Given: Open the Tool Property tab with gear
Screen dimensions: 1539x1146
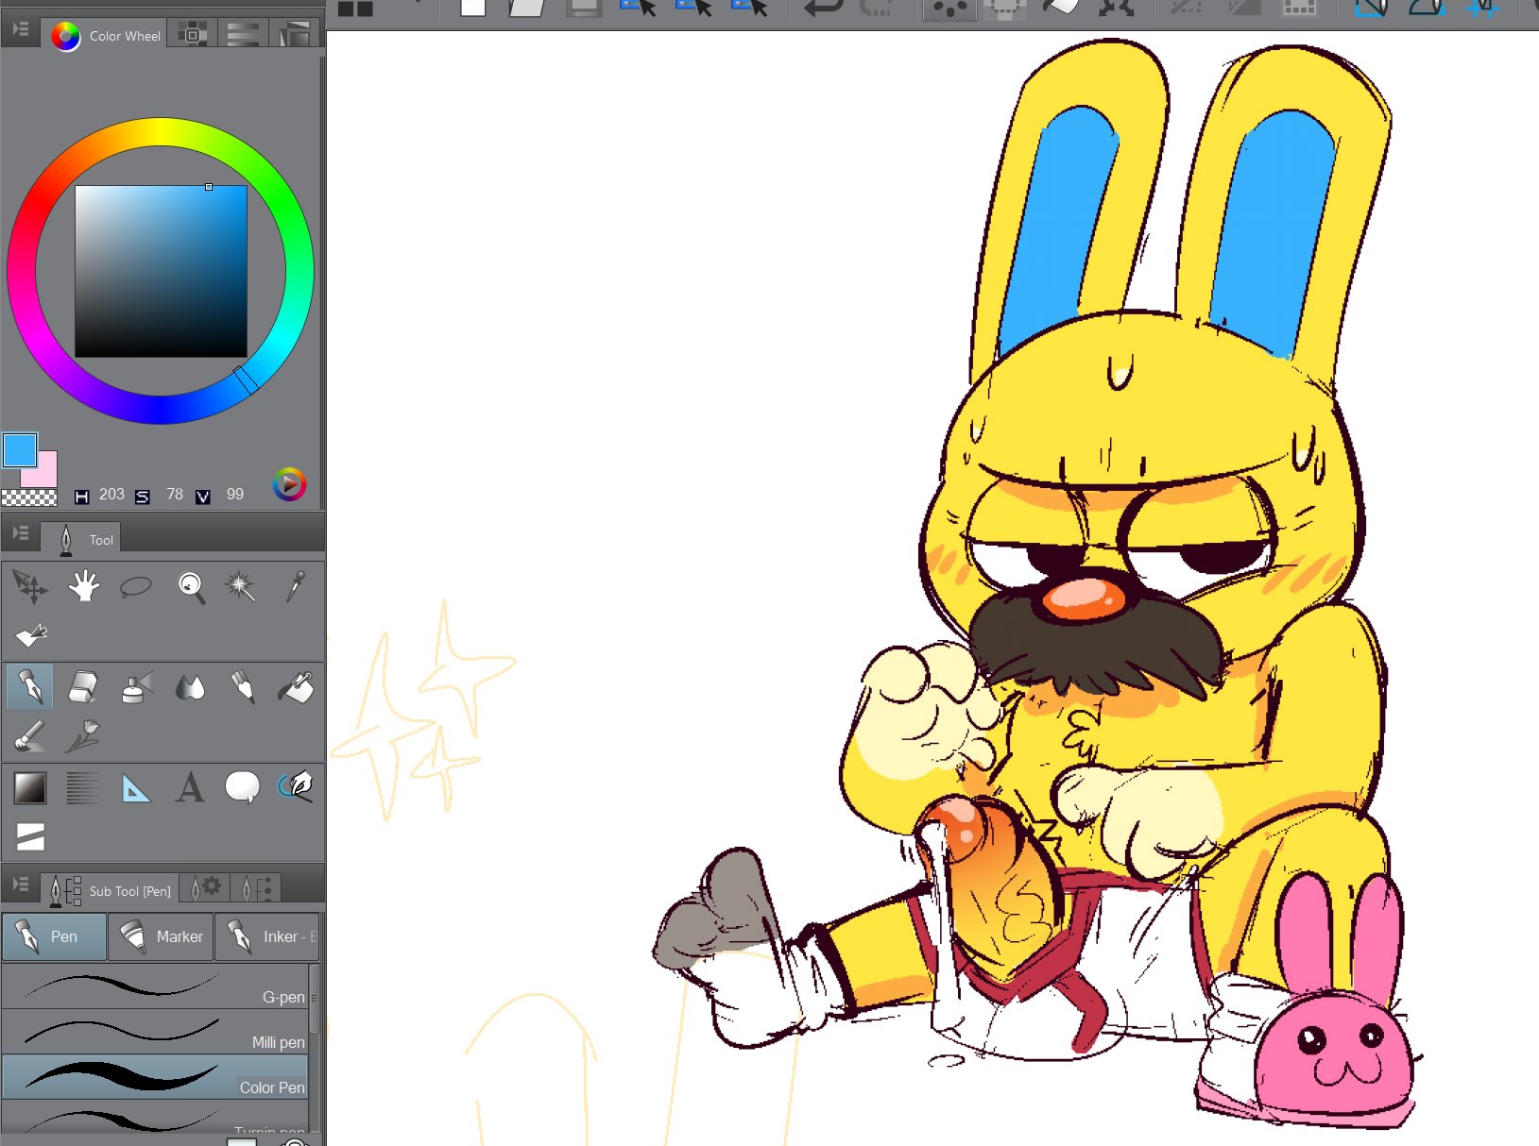Looking at the screenshot, I should pos(205,888).
